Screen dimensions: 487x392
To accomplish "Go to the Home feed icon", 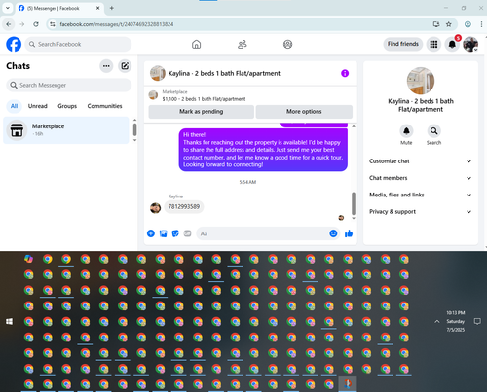I will (x=196, y=44).
